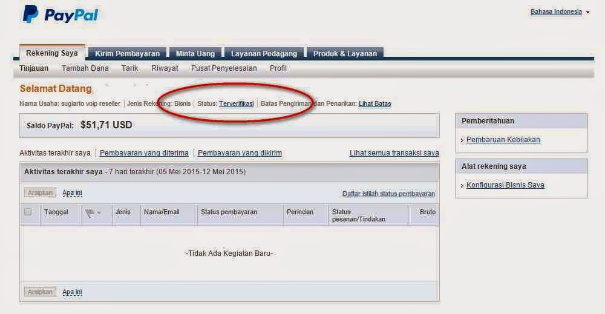Click the top Arsipkan button
The width and height of the screenshot is (605, 314).
pos(41,192)
